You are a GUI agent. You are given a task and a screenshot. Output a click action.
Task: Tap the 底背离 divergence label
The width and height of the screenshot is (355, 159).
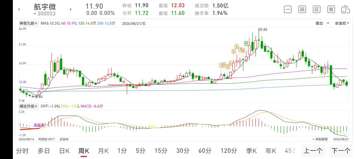coord(39,125)
